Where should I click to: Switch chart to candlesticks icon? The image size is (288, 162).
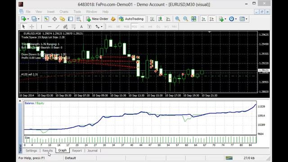pos(160,19)
